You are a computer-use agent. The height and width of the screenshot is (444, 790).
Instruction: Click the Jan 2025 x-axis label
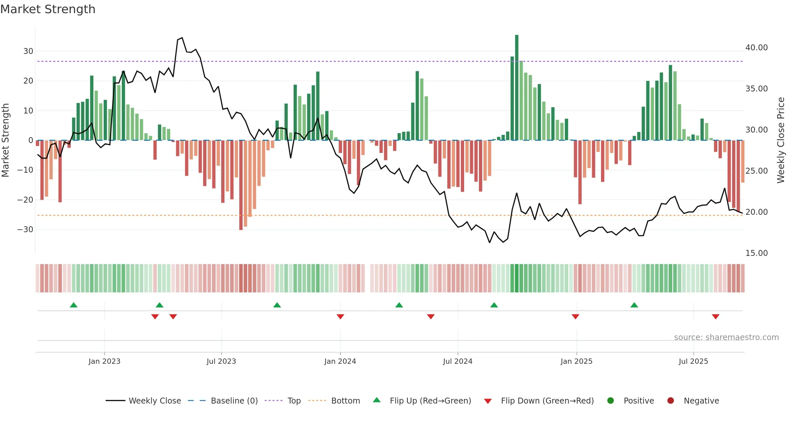pos(576,361)
